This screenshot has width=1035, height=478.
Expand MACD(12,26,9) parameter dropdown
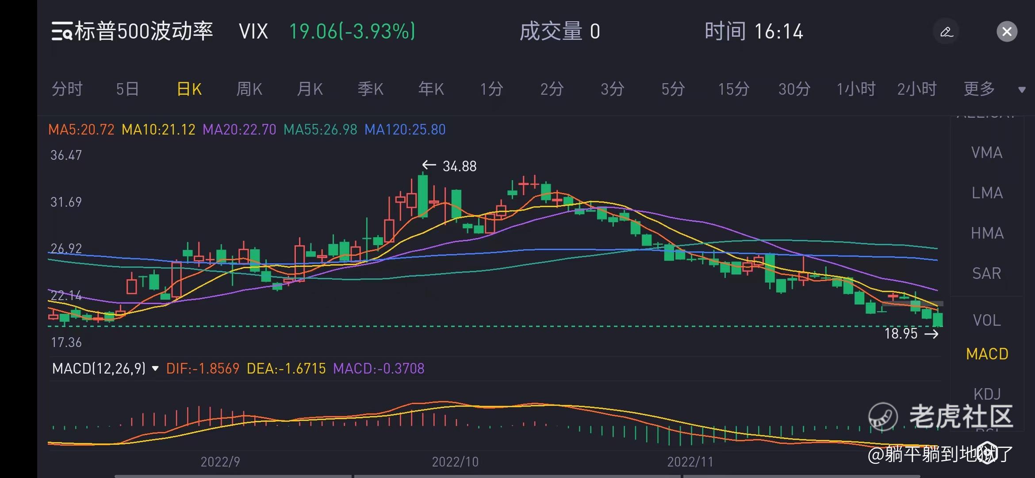coord(155,369)
